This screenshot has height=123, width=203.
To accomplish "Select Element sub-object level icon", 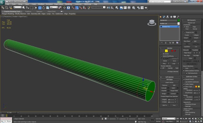I will tap(175, 51).
